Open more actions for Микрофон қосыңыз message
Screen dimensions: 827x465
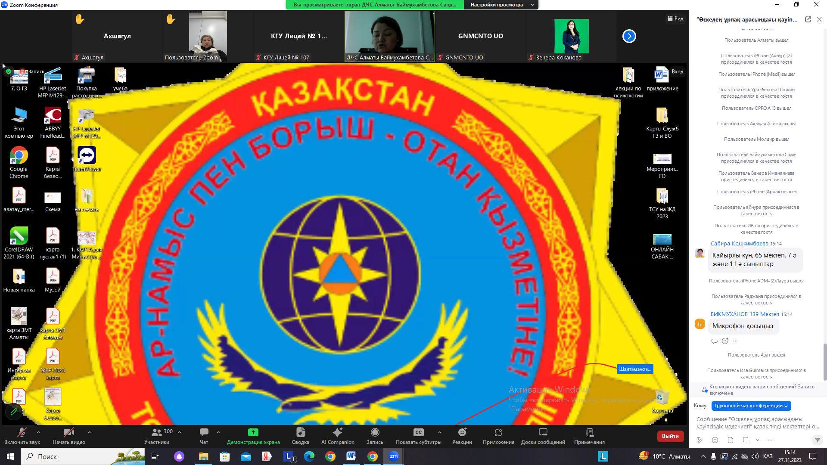click(x=735, y=341)
